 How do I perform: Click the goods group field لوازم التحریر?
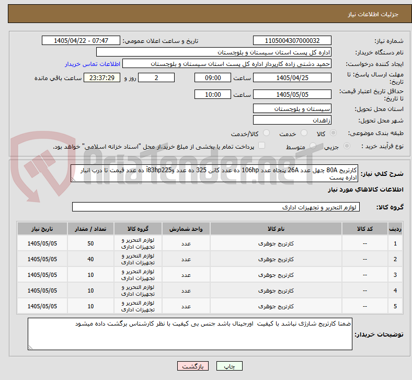tap(216, 207)
